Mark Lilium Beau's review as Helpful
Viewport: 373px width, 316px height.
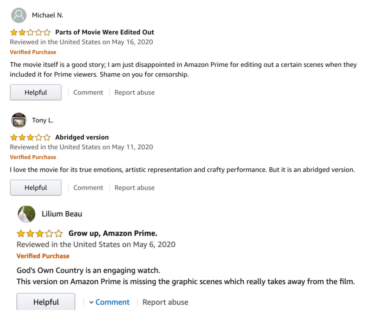tap(46, 302)
